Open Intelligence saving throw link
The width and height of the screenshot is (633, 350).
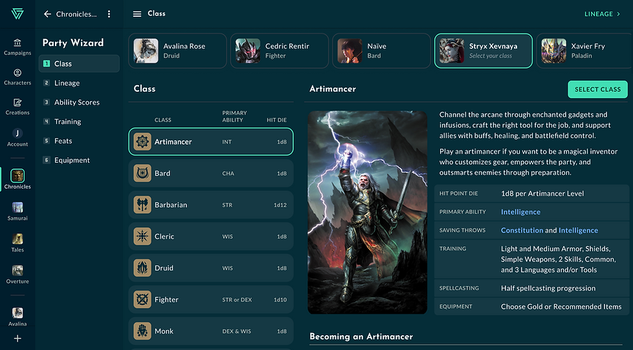tap(578, 231)
